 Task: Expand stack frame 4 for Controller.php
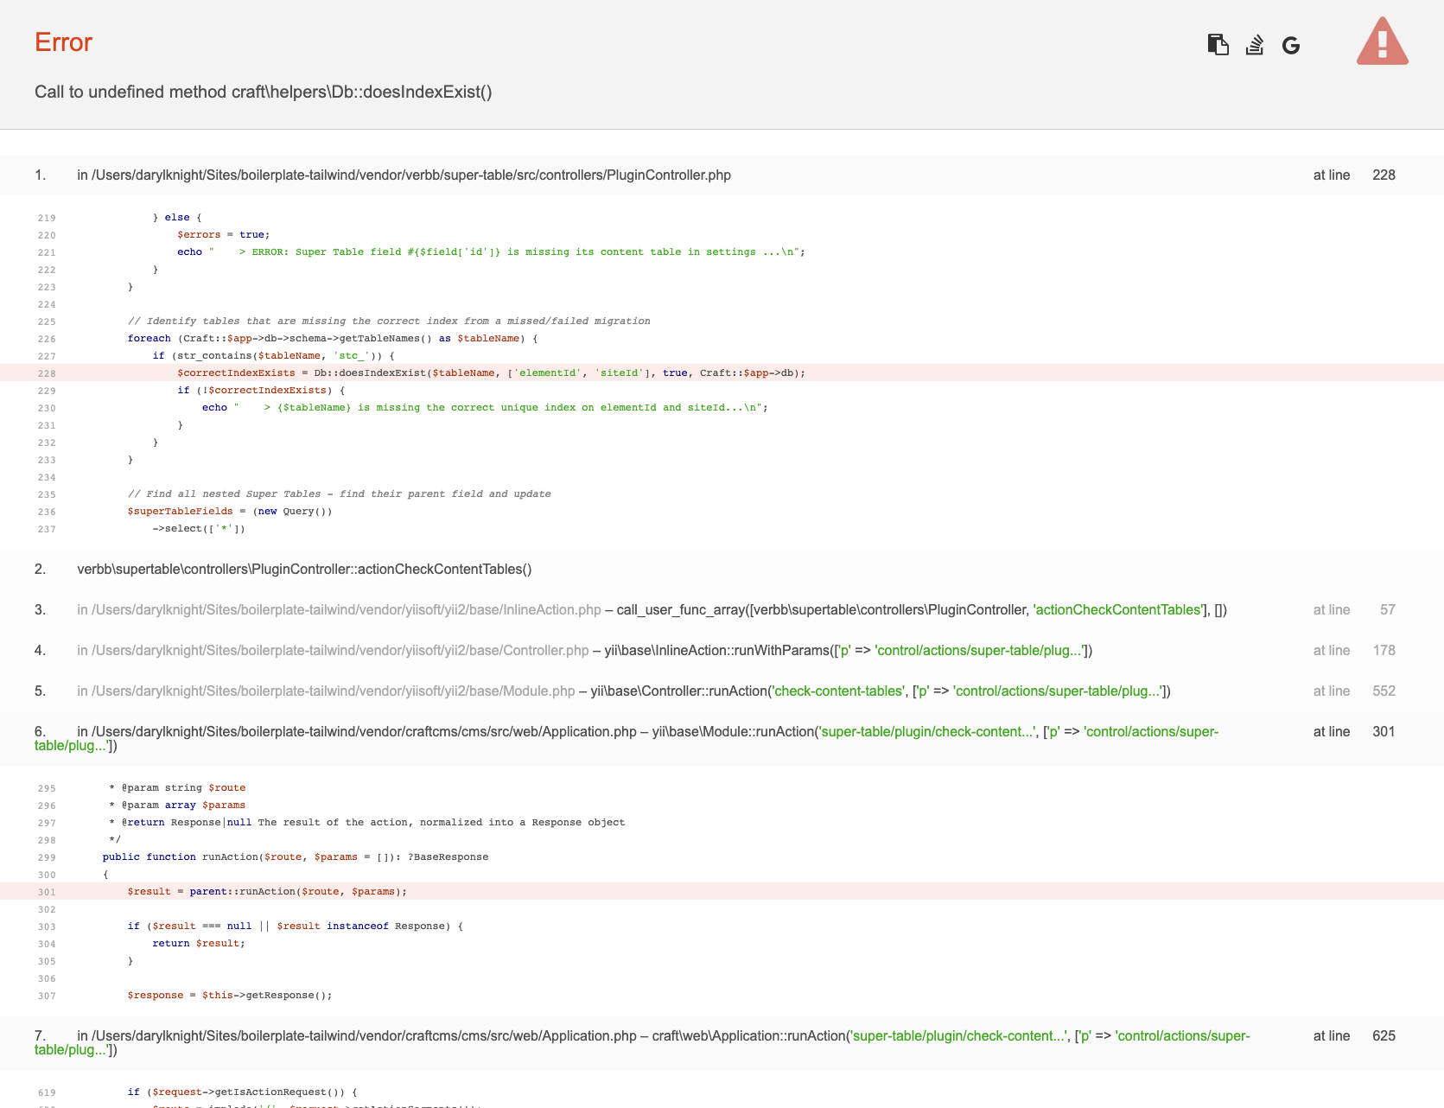[x=332, y=650]
